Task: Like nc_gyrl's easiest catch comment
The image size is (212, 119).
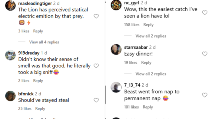Action: pyautogui.click(x=205, y=13)
